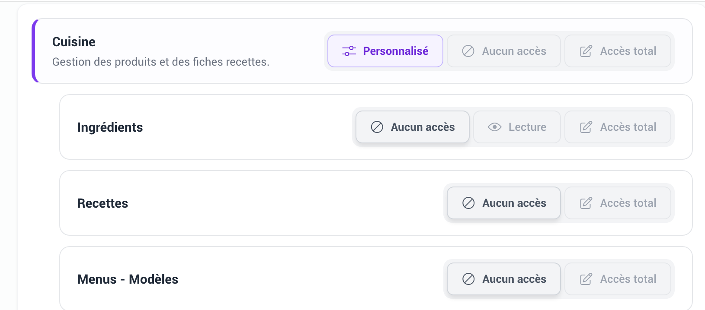The image size is (705, 310).
Task: Choose Aucun accès for Ingrédients
Action: point(413,127)
